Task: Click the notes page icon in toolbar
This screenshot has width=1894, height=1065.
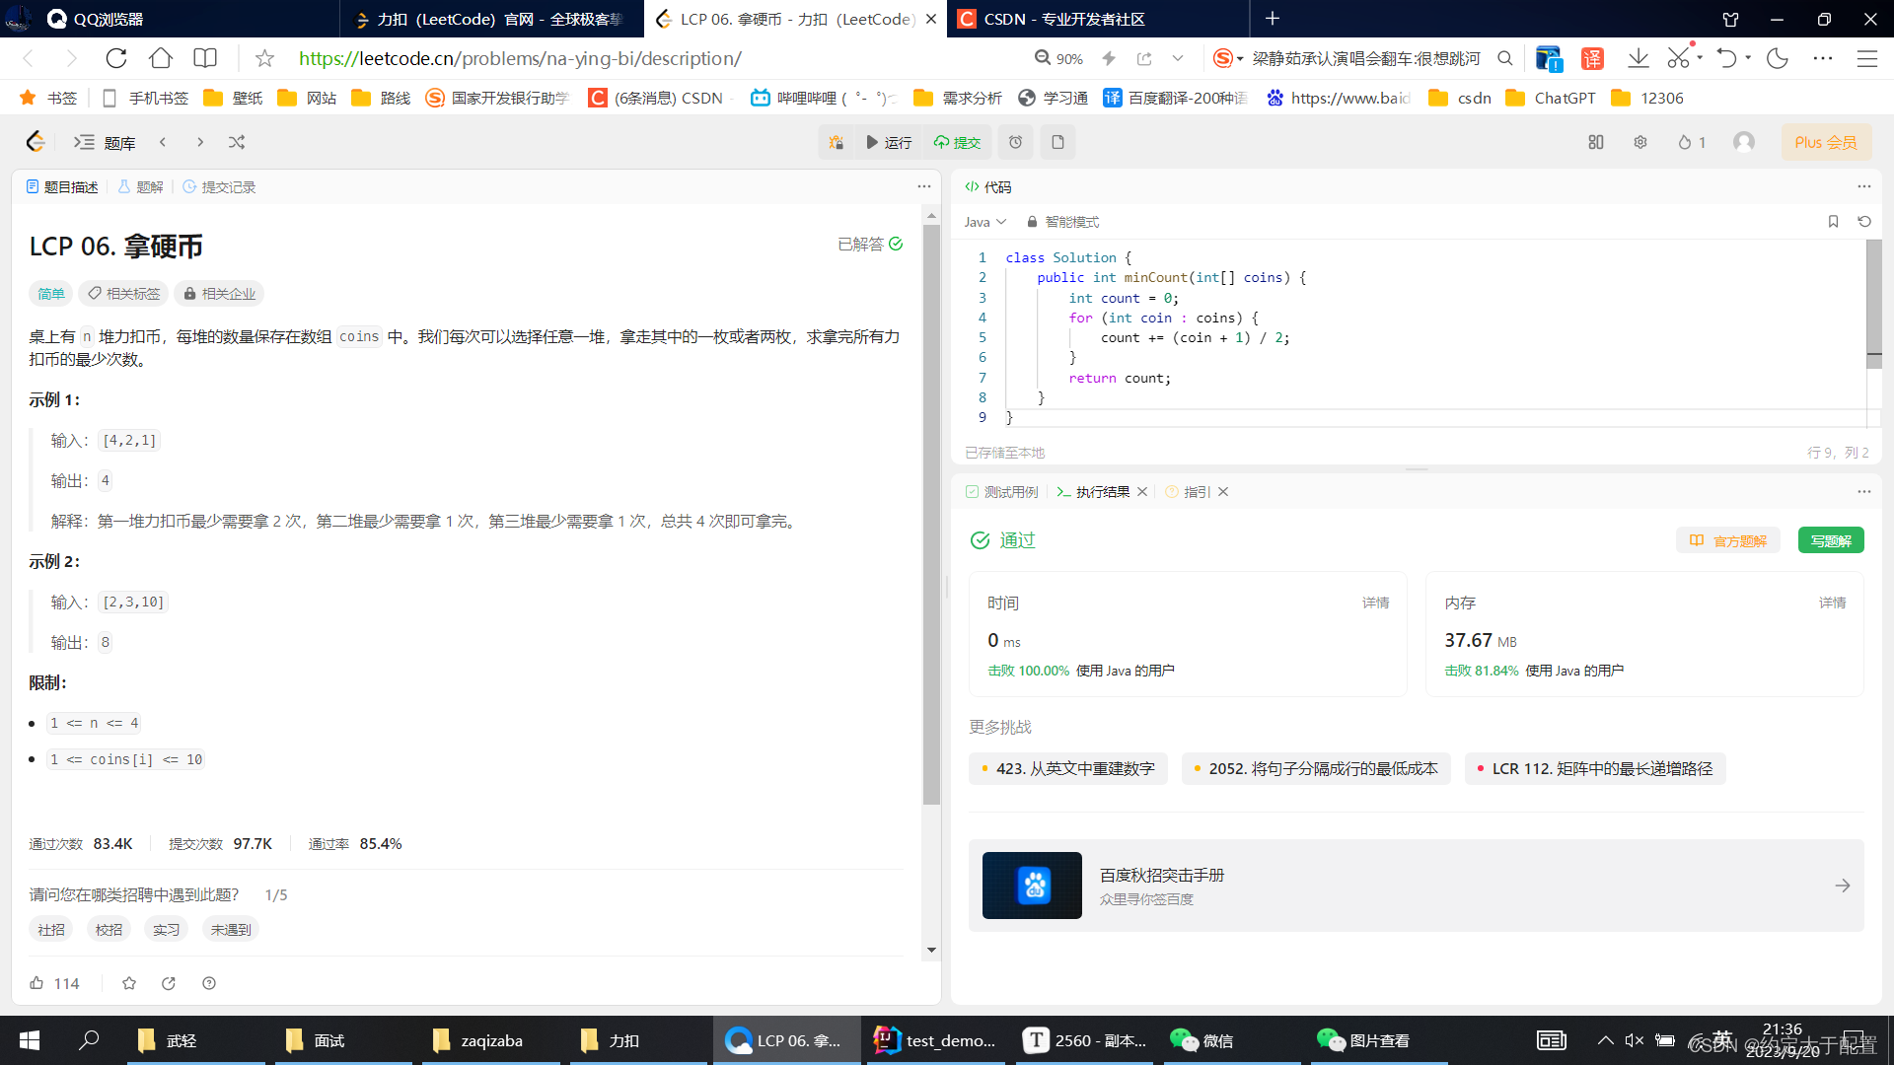Action: (x=1057, y=142)
